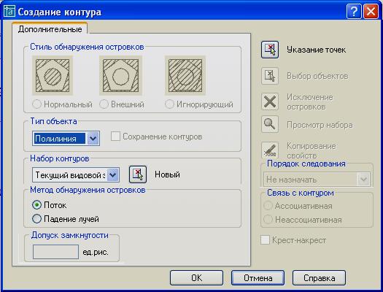The image size is (383, 292).
Task: Click the Новый label
Action: coord(167,174)
